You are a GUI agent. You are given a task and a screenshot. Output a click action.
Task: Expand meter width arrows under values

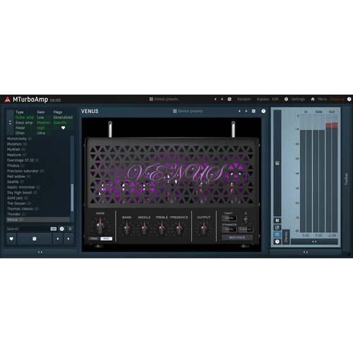[314, 241]
